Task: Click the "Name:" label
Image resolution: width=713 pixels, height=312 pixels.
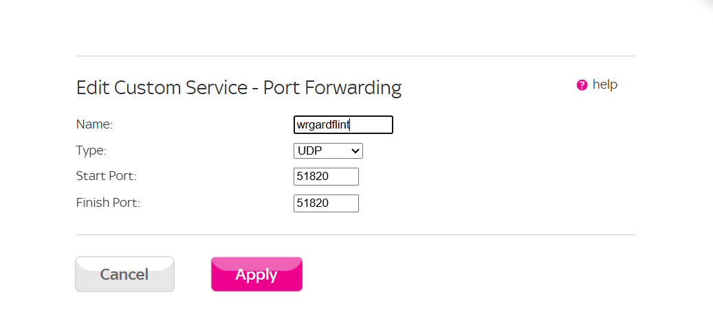Action: [94, 124]
